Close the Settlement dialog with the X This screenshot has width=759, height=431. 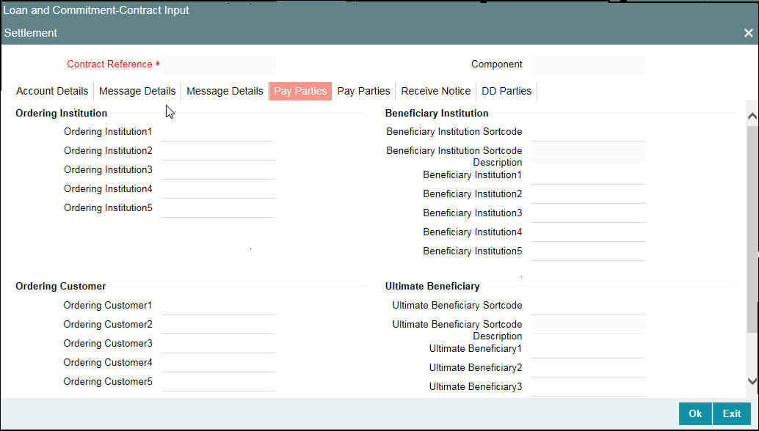click(748, 33)
